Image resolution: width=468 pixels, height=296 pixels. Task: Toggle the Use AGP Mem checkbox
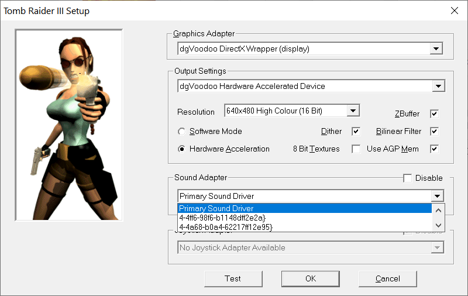click(x=434, y=149)
